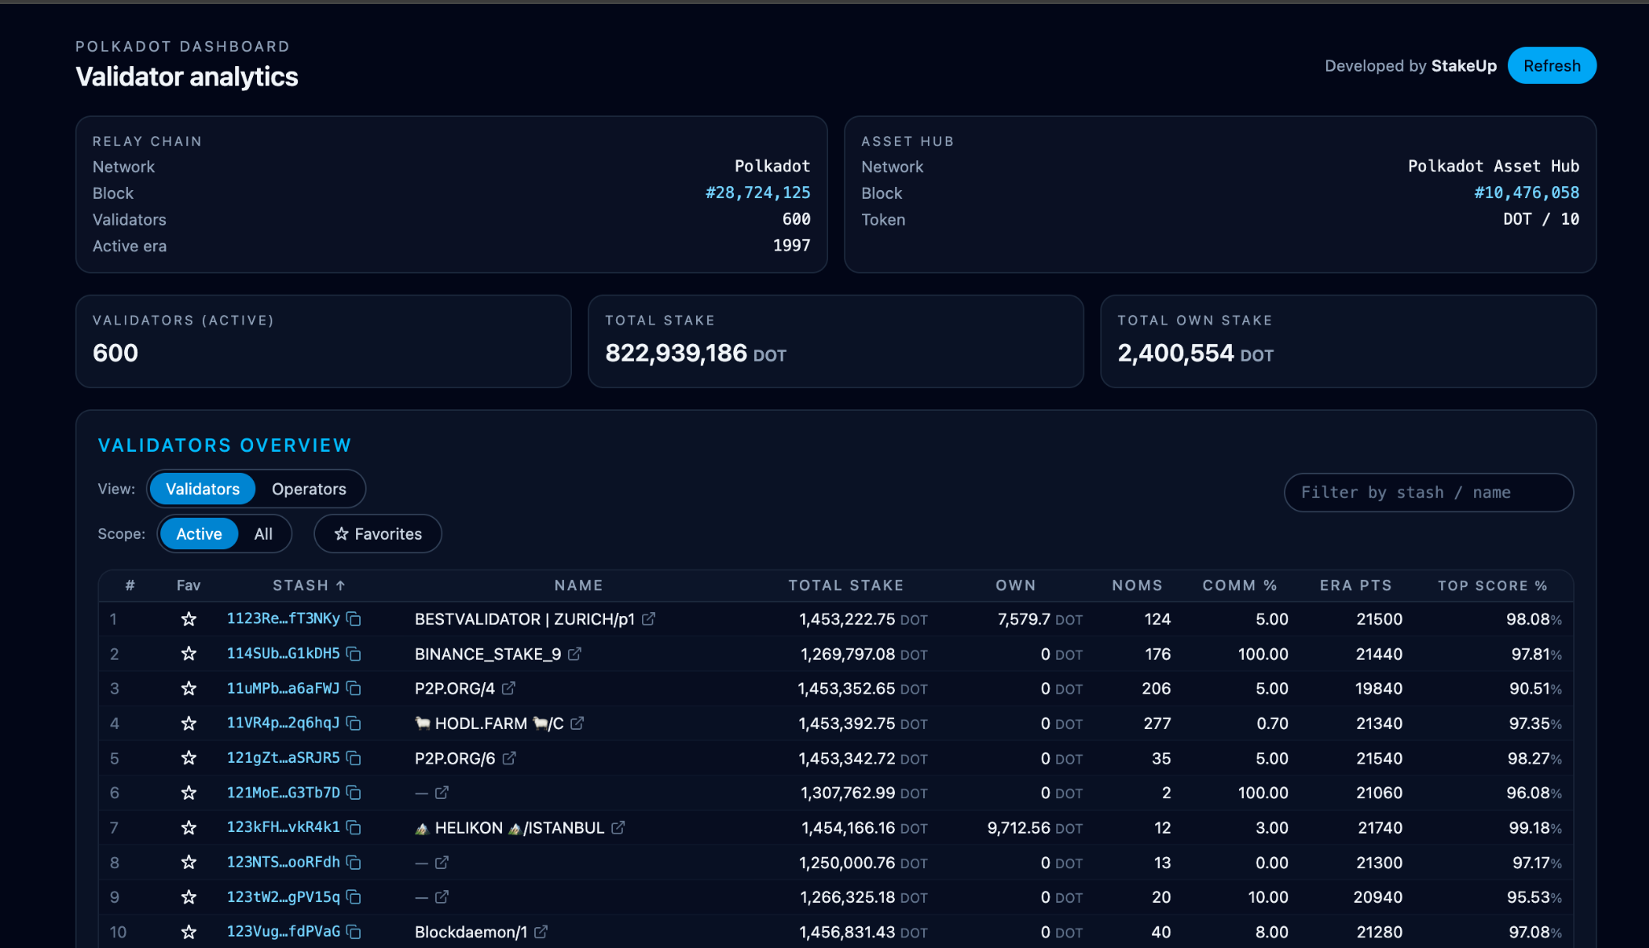The height and width of the screenshot is (948, 1649).
Task: Favorite the BESTVALIDATOR validator using its star
Action: click(x=188, y=619)
